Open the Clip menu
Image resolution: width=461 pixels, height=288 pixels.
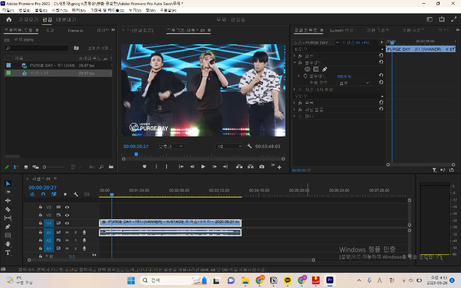41,10
